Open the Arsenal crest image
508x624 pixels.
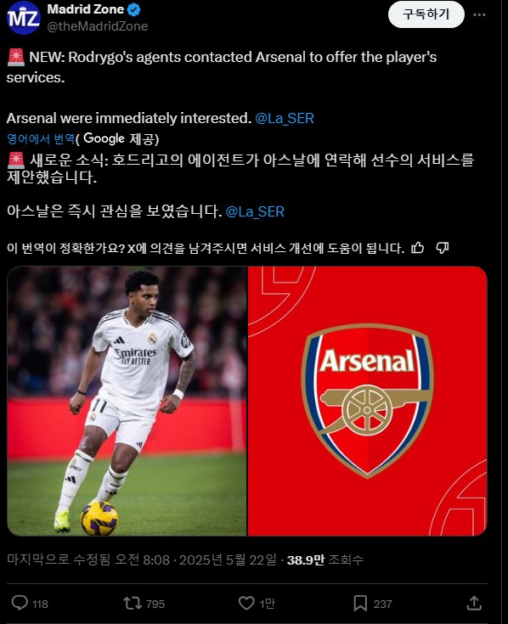click(x=368, y=401)
